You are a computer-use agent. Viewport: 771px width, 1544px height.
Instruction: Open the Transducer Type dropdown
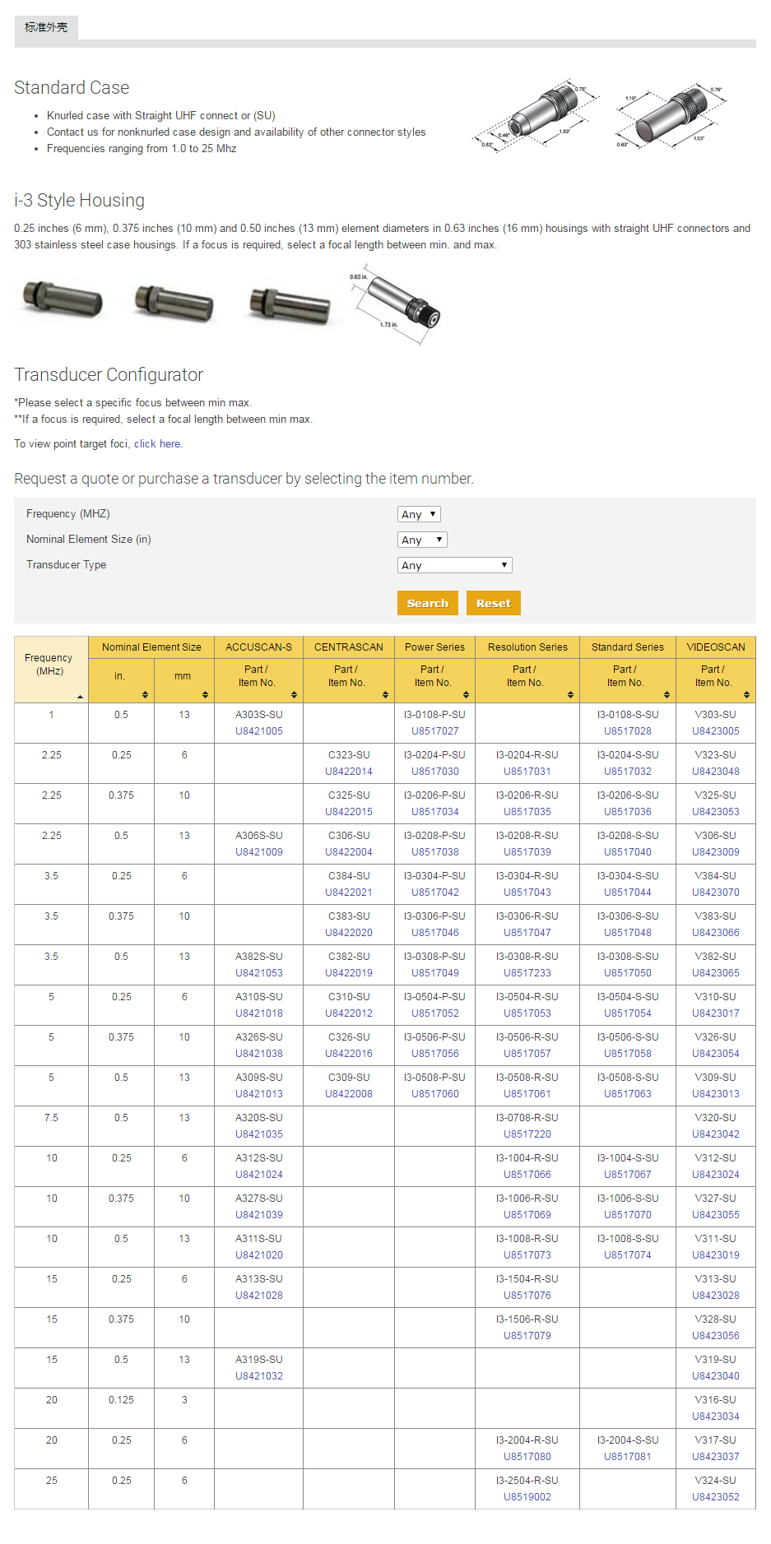pyautogui.click(x=454, y=565)
